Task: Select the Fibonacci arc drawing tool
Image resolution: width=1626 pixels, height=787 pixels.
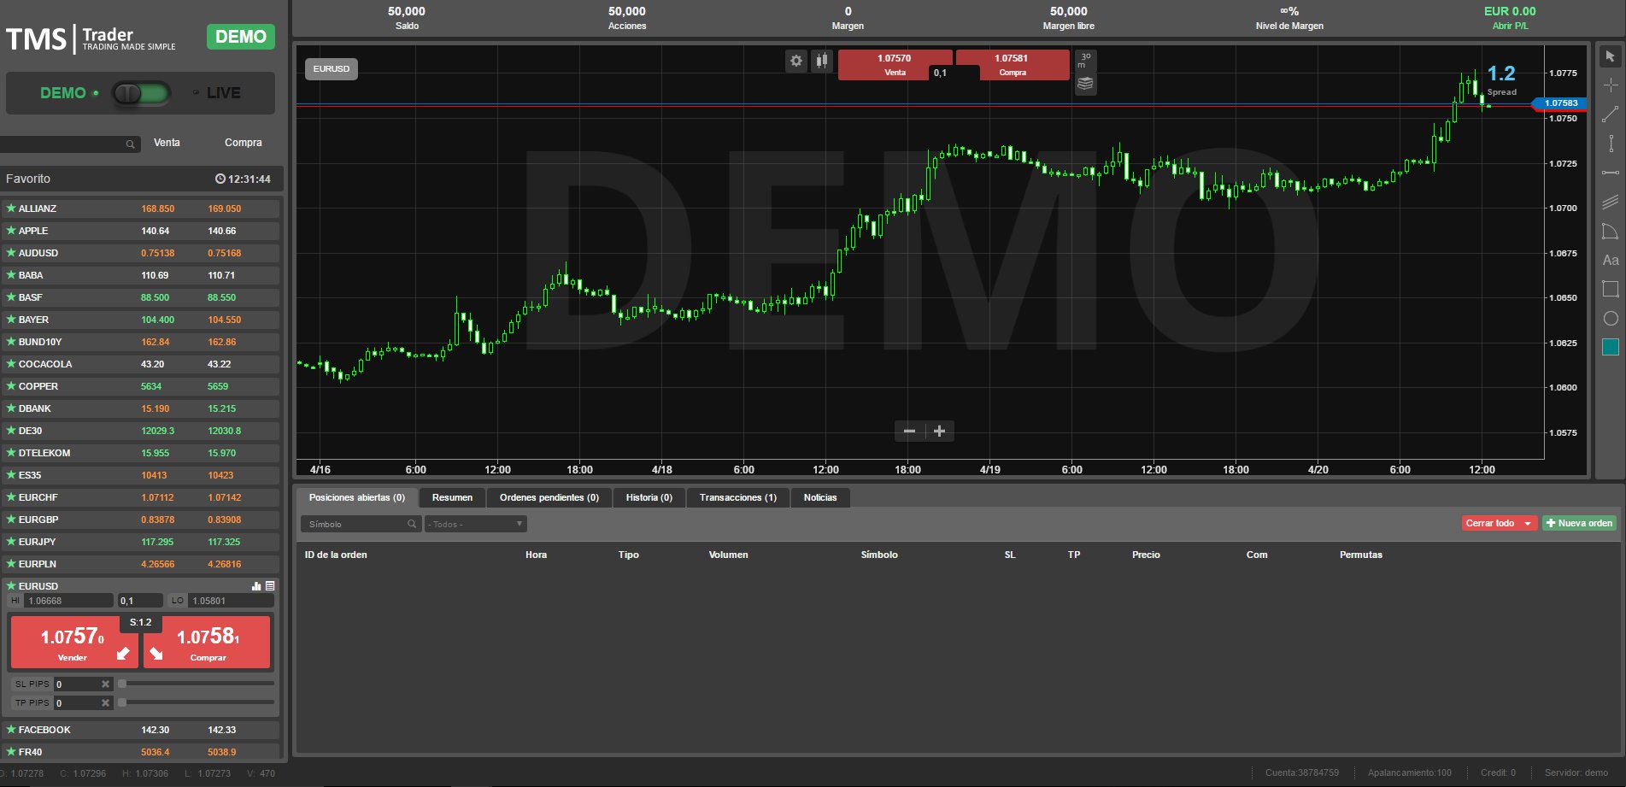Action: [x=1610, y=231]
